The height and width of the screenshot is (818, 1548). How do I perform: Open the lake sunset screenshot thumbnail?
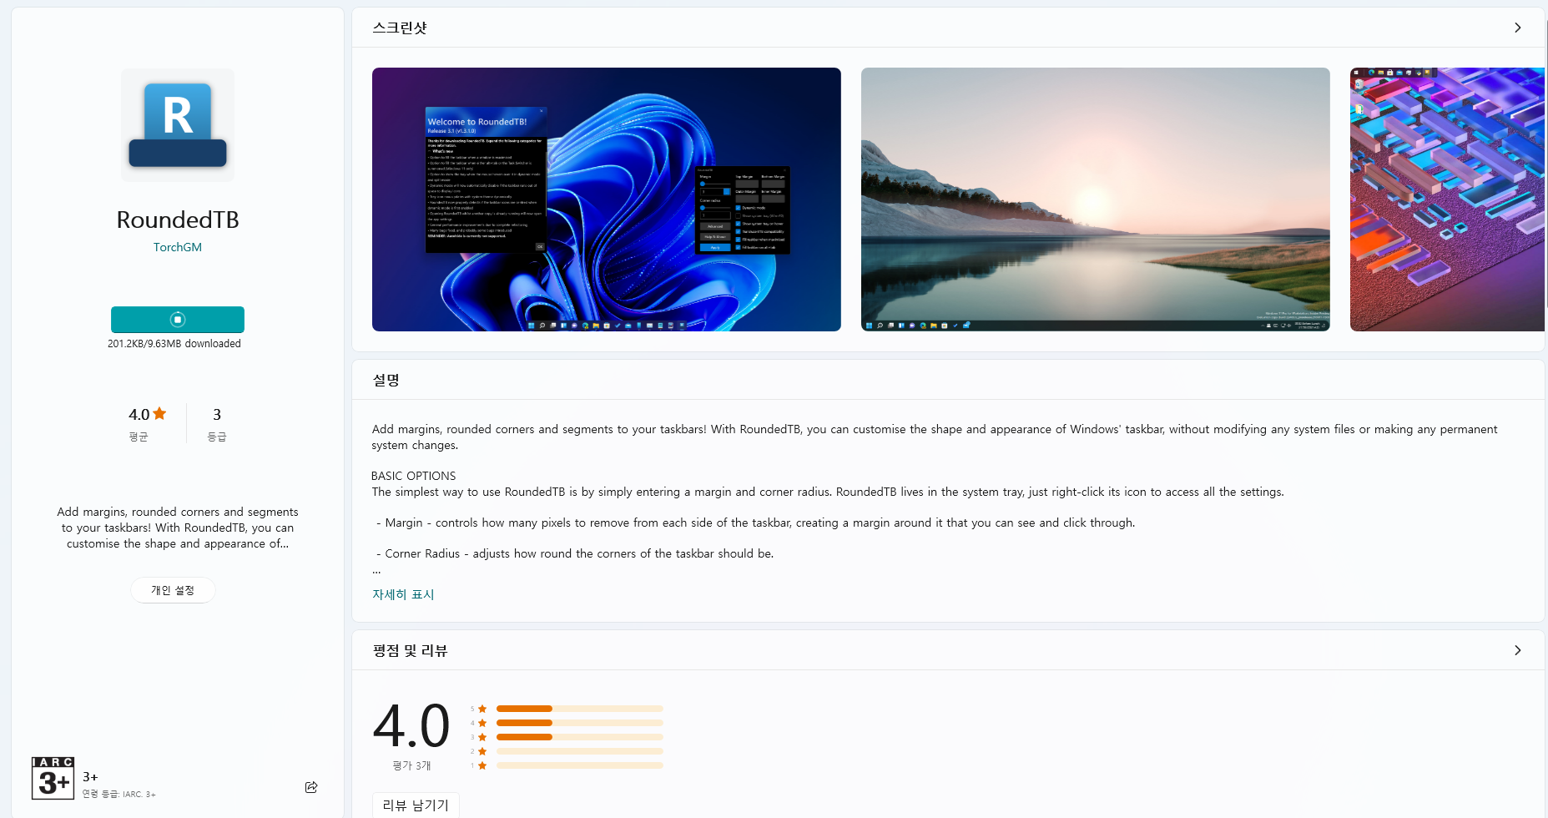[x=1096, y=199]
